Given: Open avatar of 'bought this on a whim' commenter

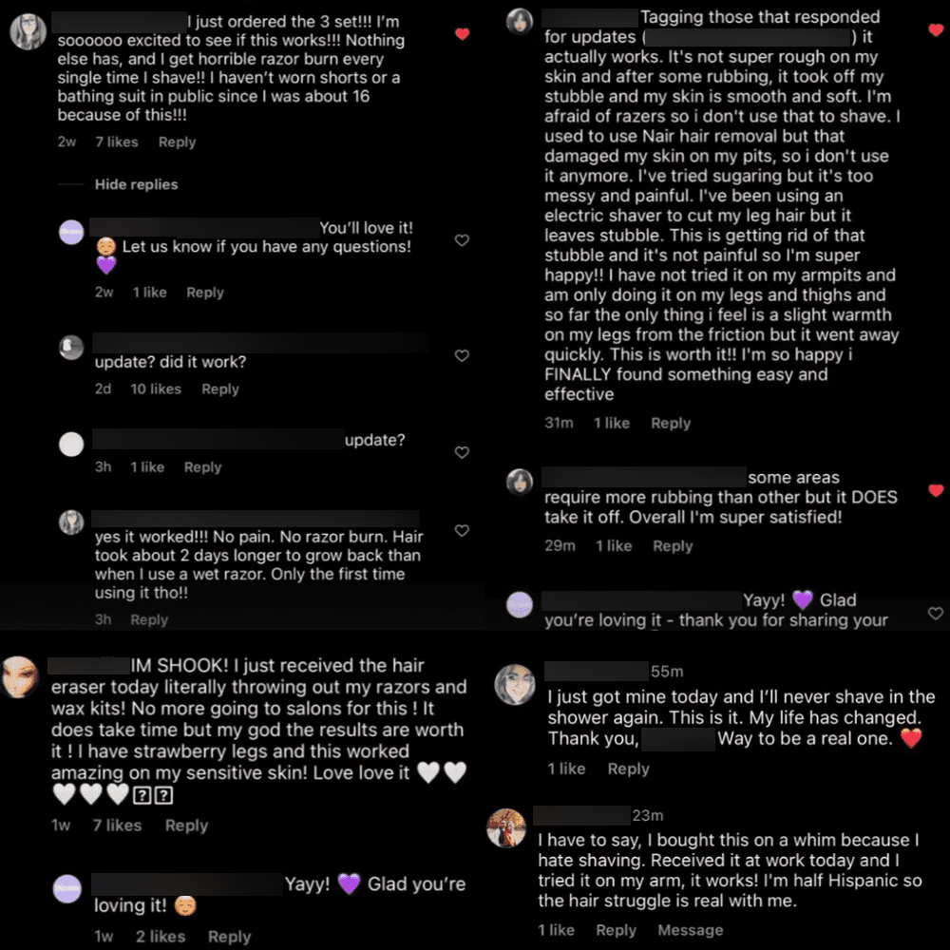Looking at the screenshot, I should tap(506, 827).
